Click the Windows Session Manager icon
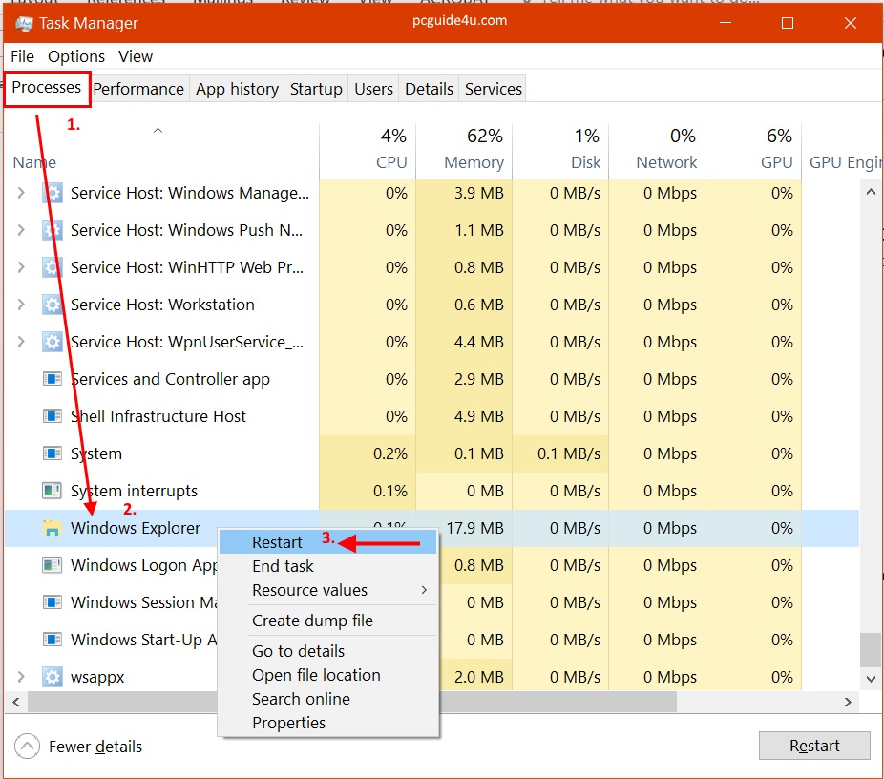This screenshot has width=884, height=779. pyautogui.click(x=52, y=602)
